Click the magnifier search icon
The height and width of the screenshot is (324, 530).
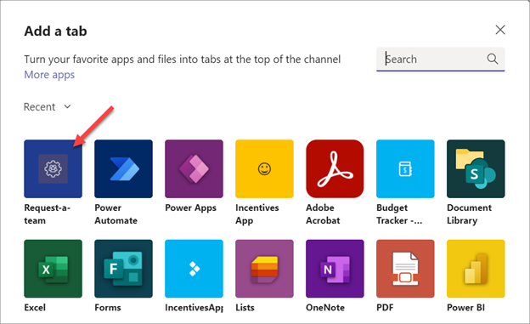point(493,59)
